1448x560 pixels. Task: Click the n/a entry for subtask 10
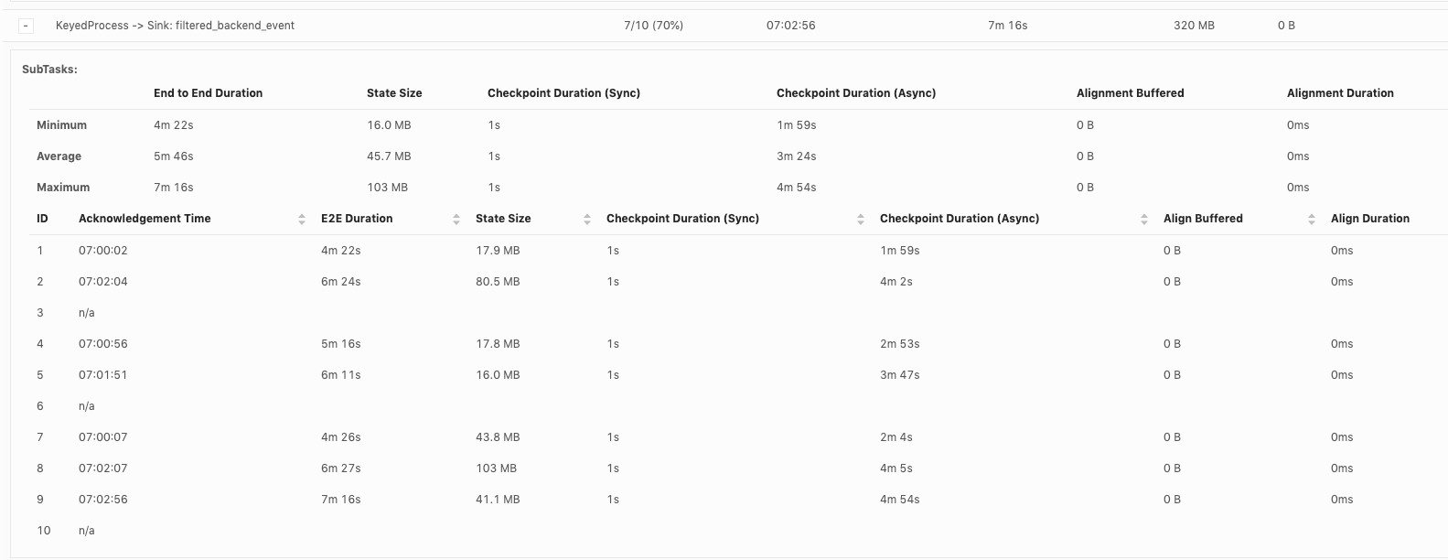(x=87, y=531)
